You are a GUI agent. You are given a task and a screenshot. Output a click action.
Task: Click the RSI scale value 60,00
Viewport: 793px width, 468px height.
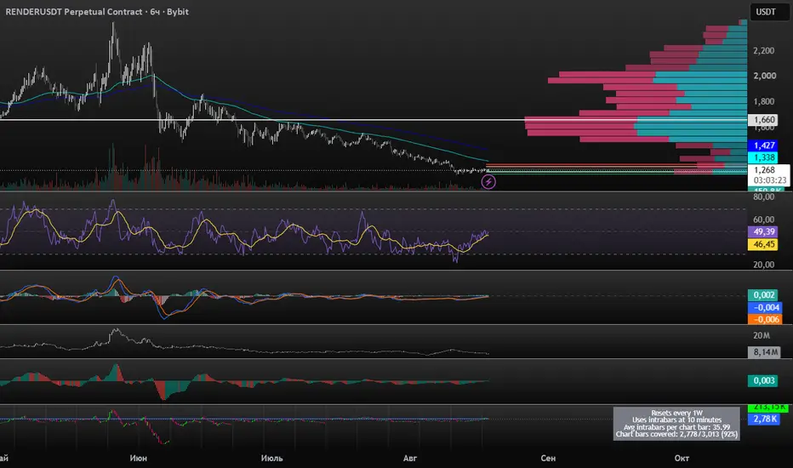764,220
